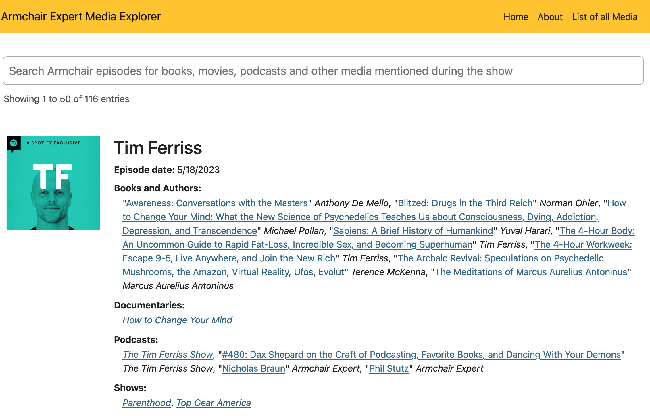Open Awareness: Conversations with the Masters link
This screenshot has height=416, width=650.
(x=217, y=203)
